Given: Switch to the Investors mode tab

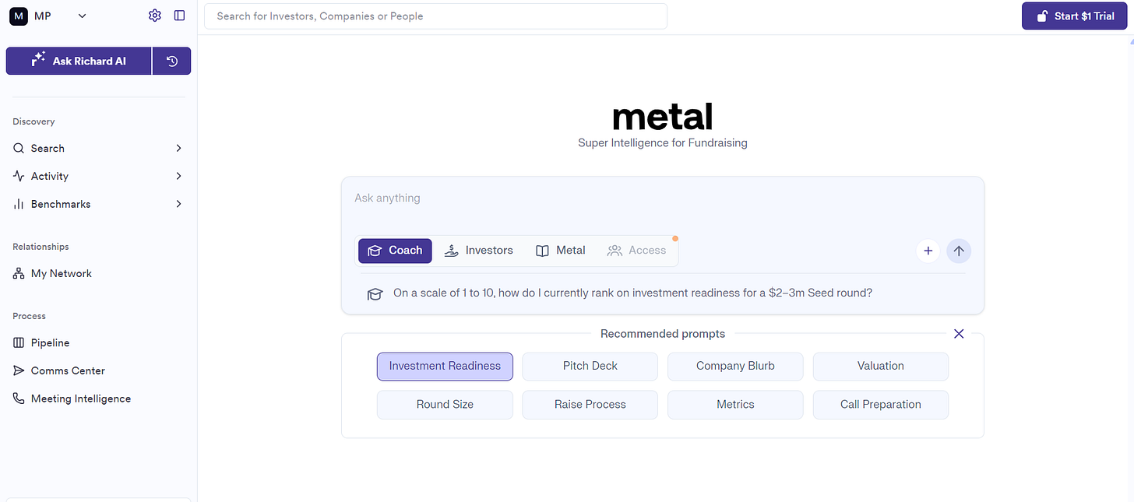Looking at the screenshot, I should pos(478,251).
